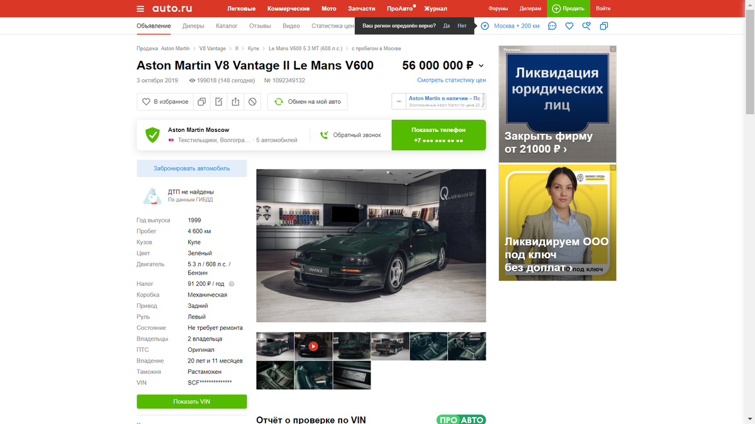Click Обратный звонок
Screen dimensions: 755x424
click(x=357, y=135)
